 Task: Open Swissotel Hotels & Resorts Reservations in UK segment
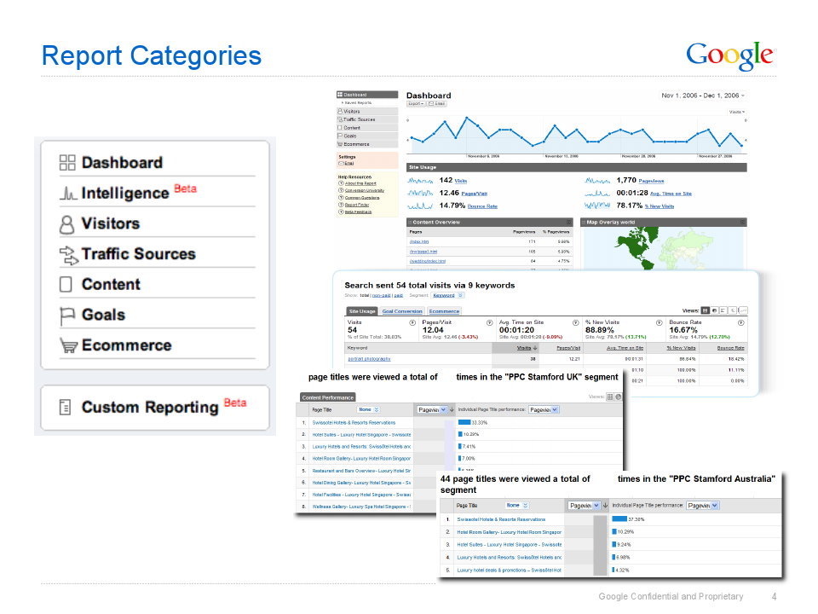[x=354, y=423]
